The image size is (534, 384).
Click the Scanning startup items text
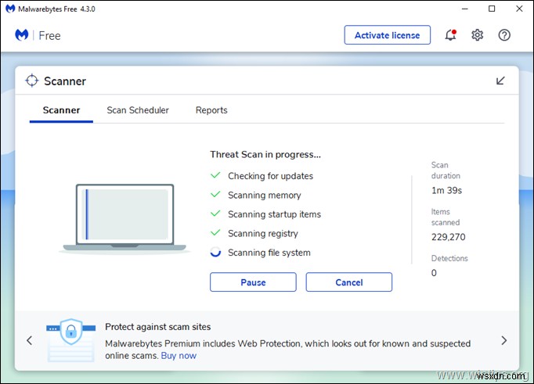tap(274, 214)
